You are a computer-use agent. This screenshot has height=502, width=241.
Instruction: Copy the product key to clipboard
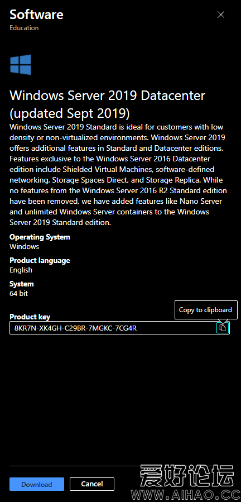click(x=223, y=328)
